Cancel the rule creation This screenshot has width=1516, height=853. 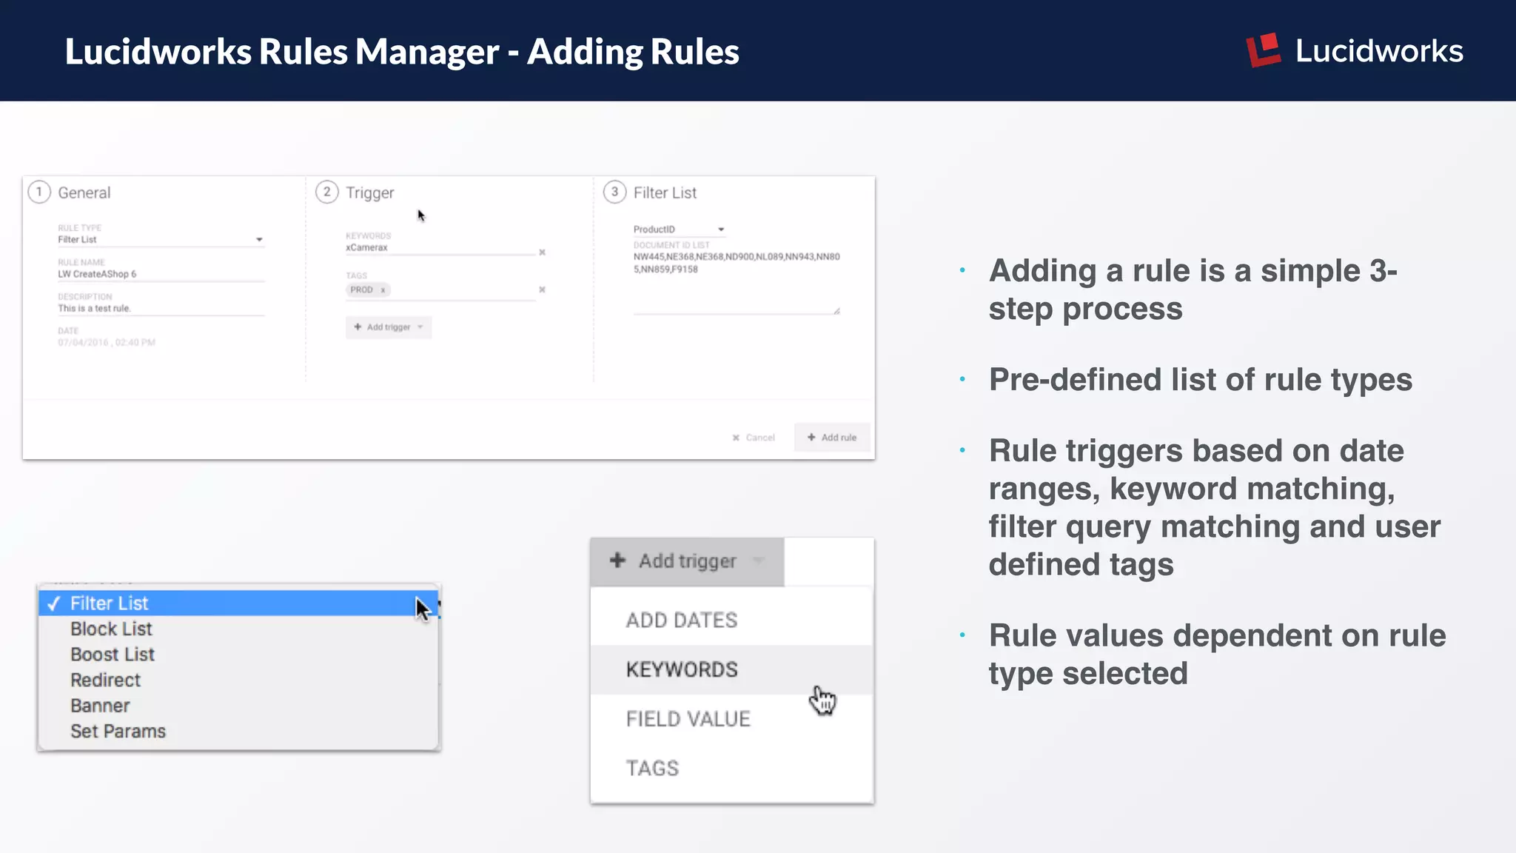click(x=754, y=438)
